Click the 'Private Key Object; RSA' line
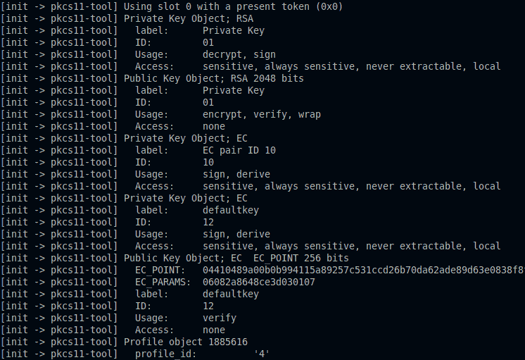This screenshot has width=525, height=360. coord(189,18)
